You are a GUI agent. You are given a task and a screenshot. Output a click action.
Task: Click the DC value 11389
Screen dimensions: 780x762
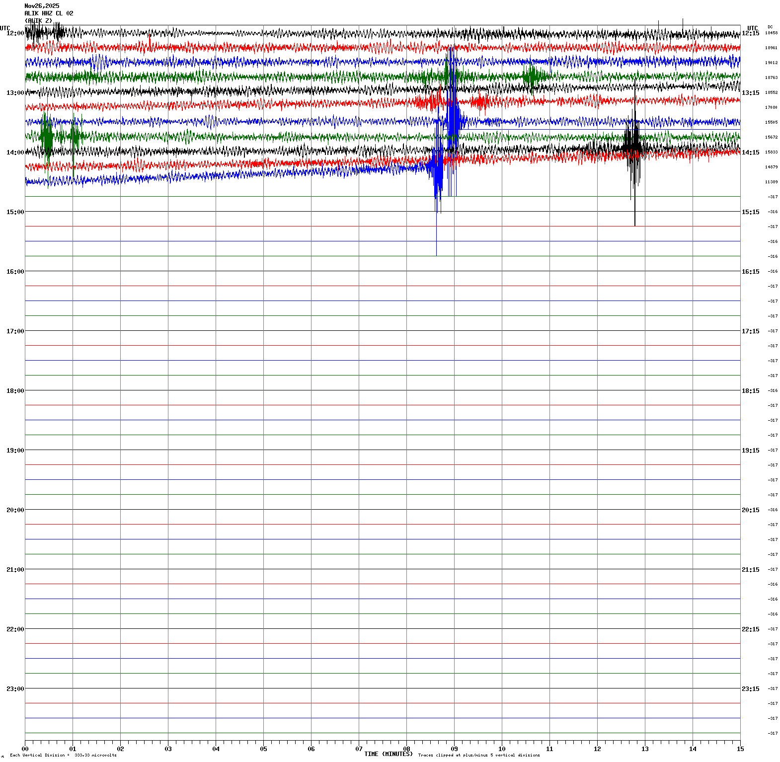771,182
